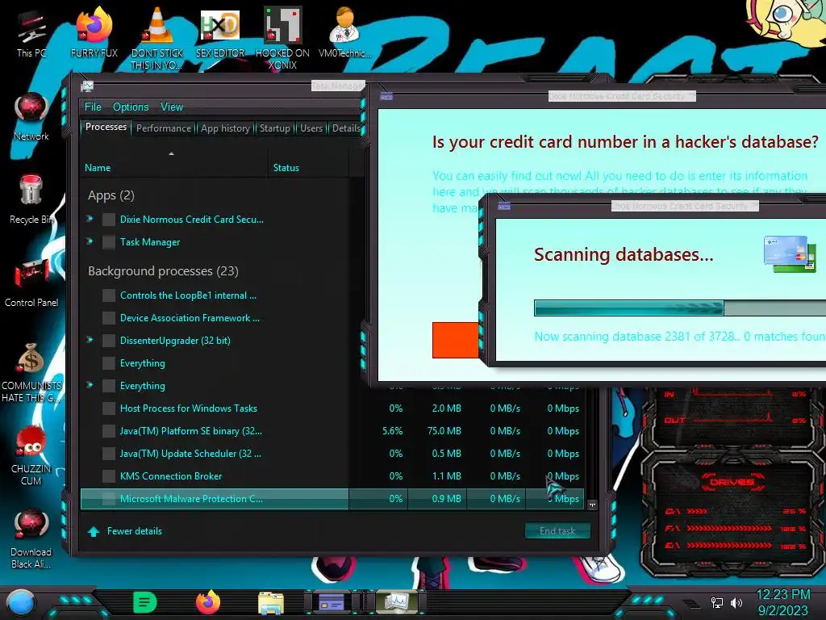Select the Controls the LoopBe1 internal process
The height and width of the screenshot is (620, 826).
tap(188, 295)
